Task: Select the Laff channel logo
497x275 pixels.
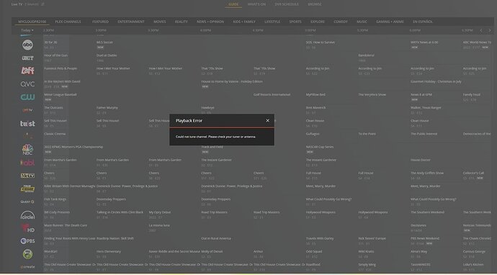Action: pyautogui.click(x=27, y=71)
